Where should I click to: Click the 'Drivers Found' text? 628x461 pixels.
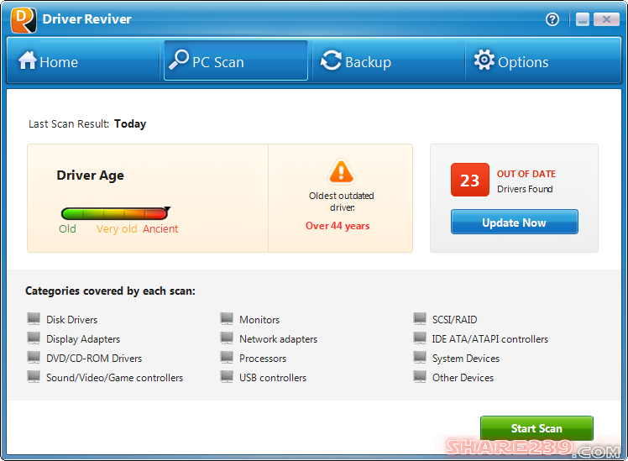click(x=525, y=189)
